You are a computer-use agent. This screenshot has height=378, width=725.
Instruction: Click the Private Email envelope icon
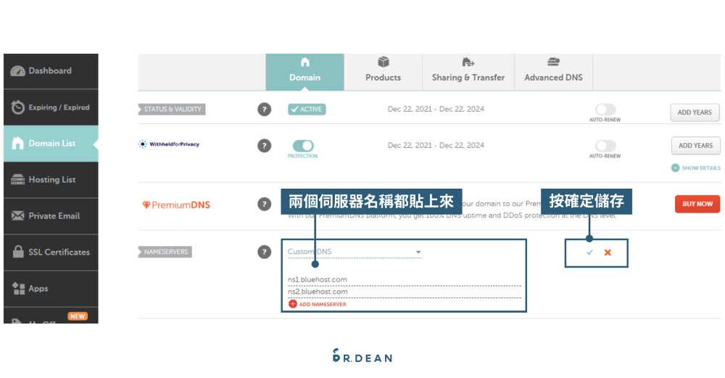(17, 215)
